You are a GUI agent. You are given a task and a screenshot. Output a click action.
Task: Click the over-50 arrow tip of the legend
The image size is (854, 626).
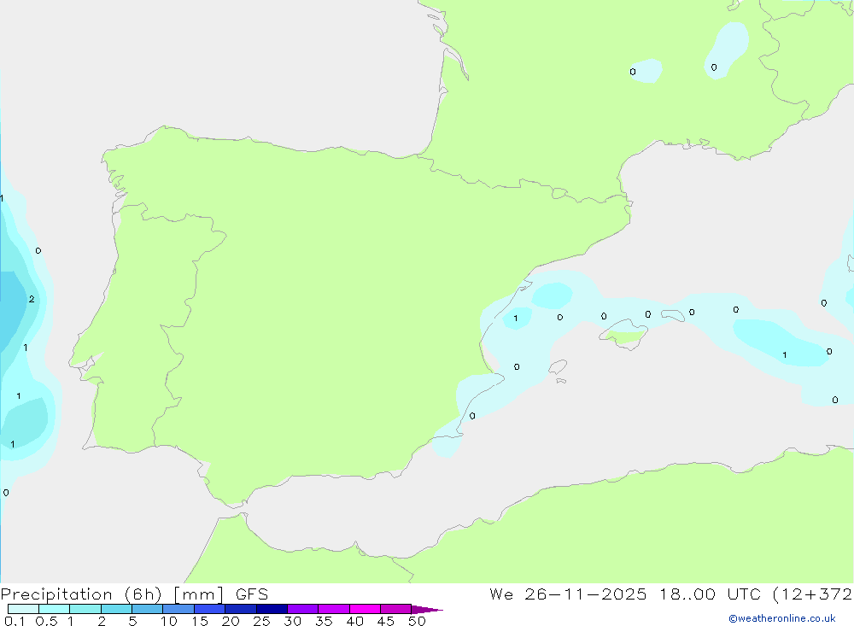pyautogui.click(x=427, y=609)
